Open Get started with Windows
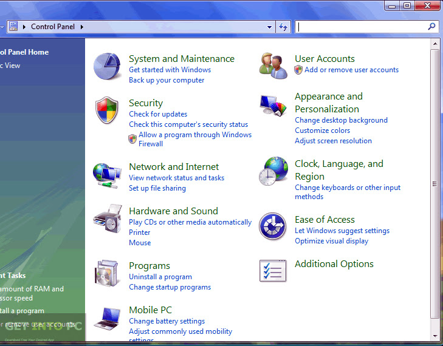 tap(170, 70)
